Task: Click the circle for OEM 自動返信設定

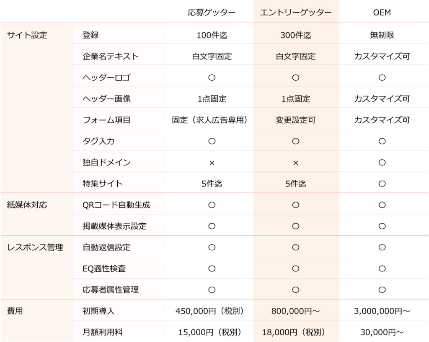Action: point(382,248)
